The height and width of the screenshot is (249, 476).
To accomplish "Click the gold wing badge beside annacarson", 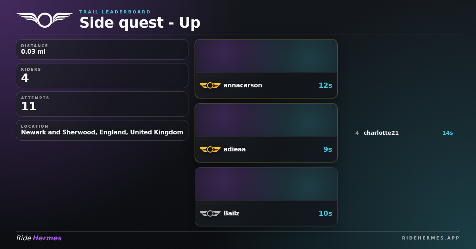I will pos(210,85).
